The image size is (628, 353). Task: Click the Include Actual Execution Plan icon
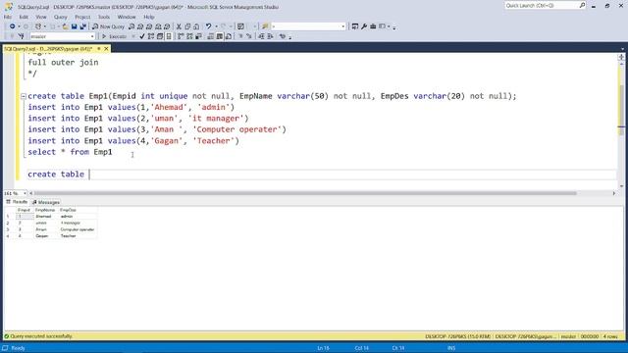pyautogui.click(x=181, y=36)
